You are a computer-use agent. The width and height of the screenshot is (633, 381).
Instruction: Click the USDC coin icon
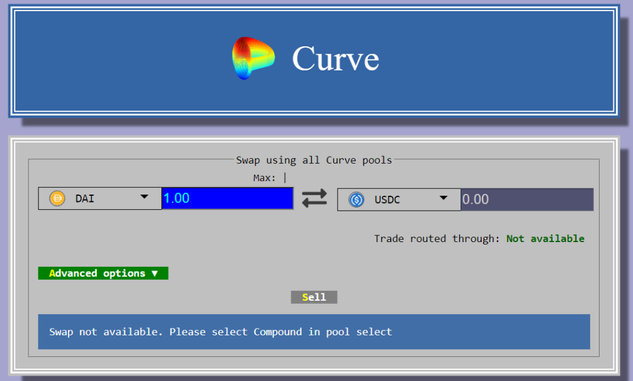[356, 199]
